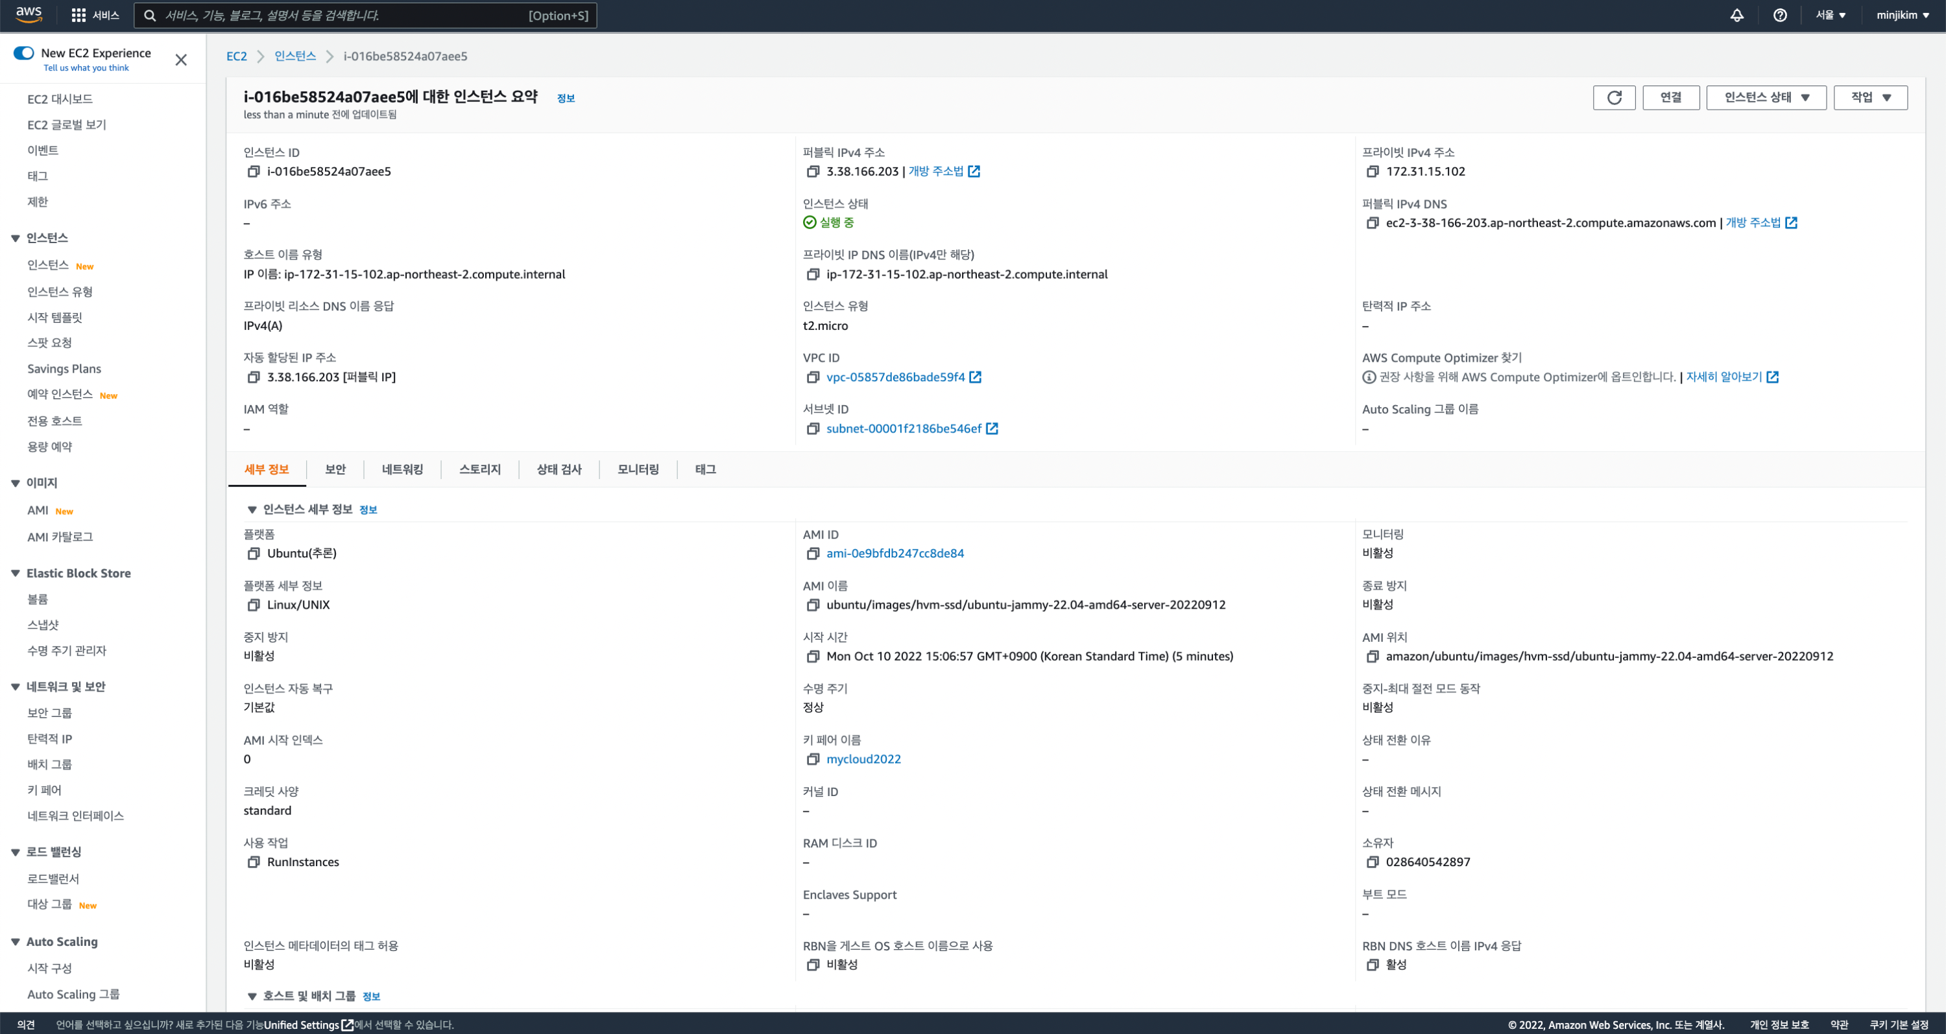
Task: Open the notifications bell icon
Action: pyautogui.click(x=1736, y=15)
